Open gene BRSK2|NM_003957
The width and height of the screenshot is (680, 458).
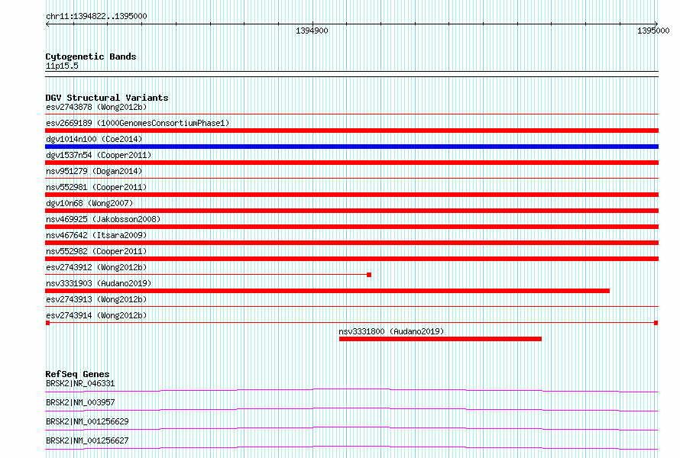coord(80,402)
